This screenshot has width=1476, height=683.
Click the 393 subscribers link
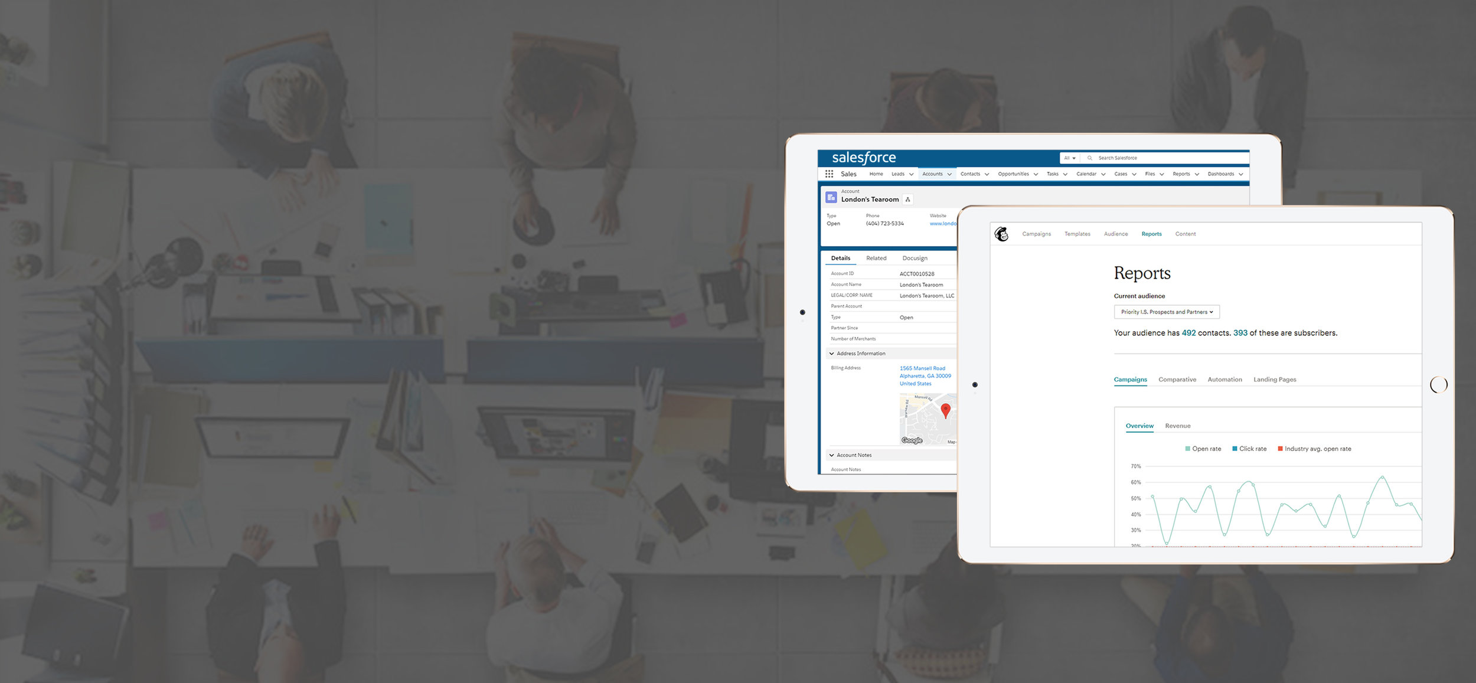click(x=1240, y=333)
